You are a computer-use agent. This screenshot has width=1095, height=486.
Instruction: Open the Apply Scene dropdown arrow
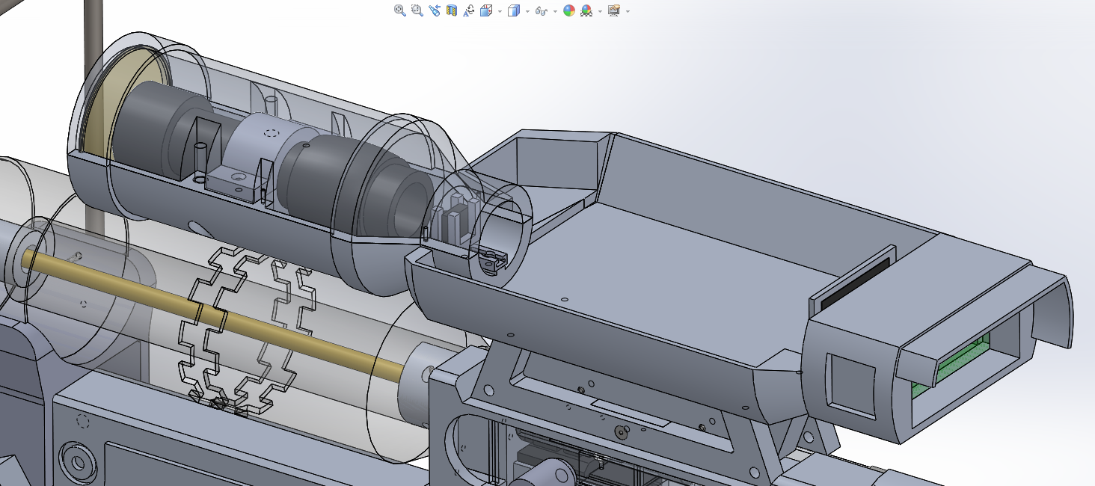[x=600, y=11]
